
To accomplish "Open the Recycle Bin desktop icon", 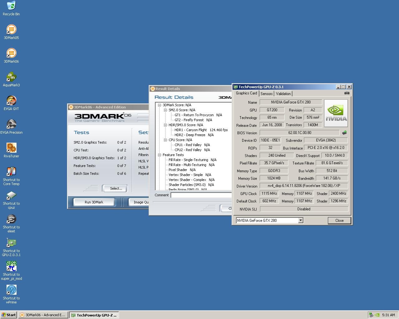I will tap(11, 6).
